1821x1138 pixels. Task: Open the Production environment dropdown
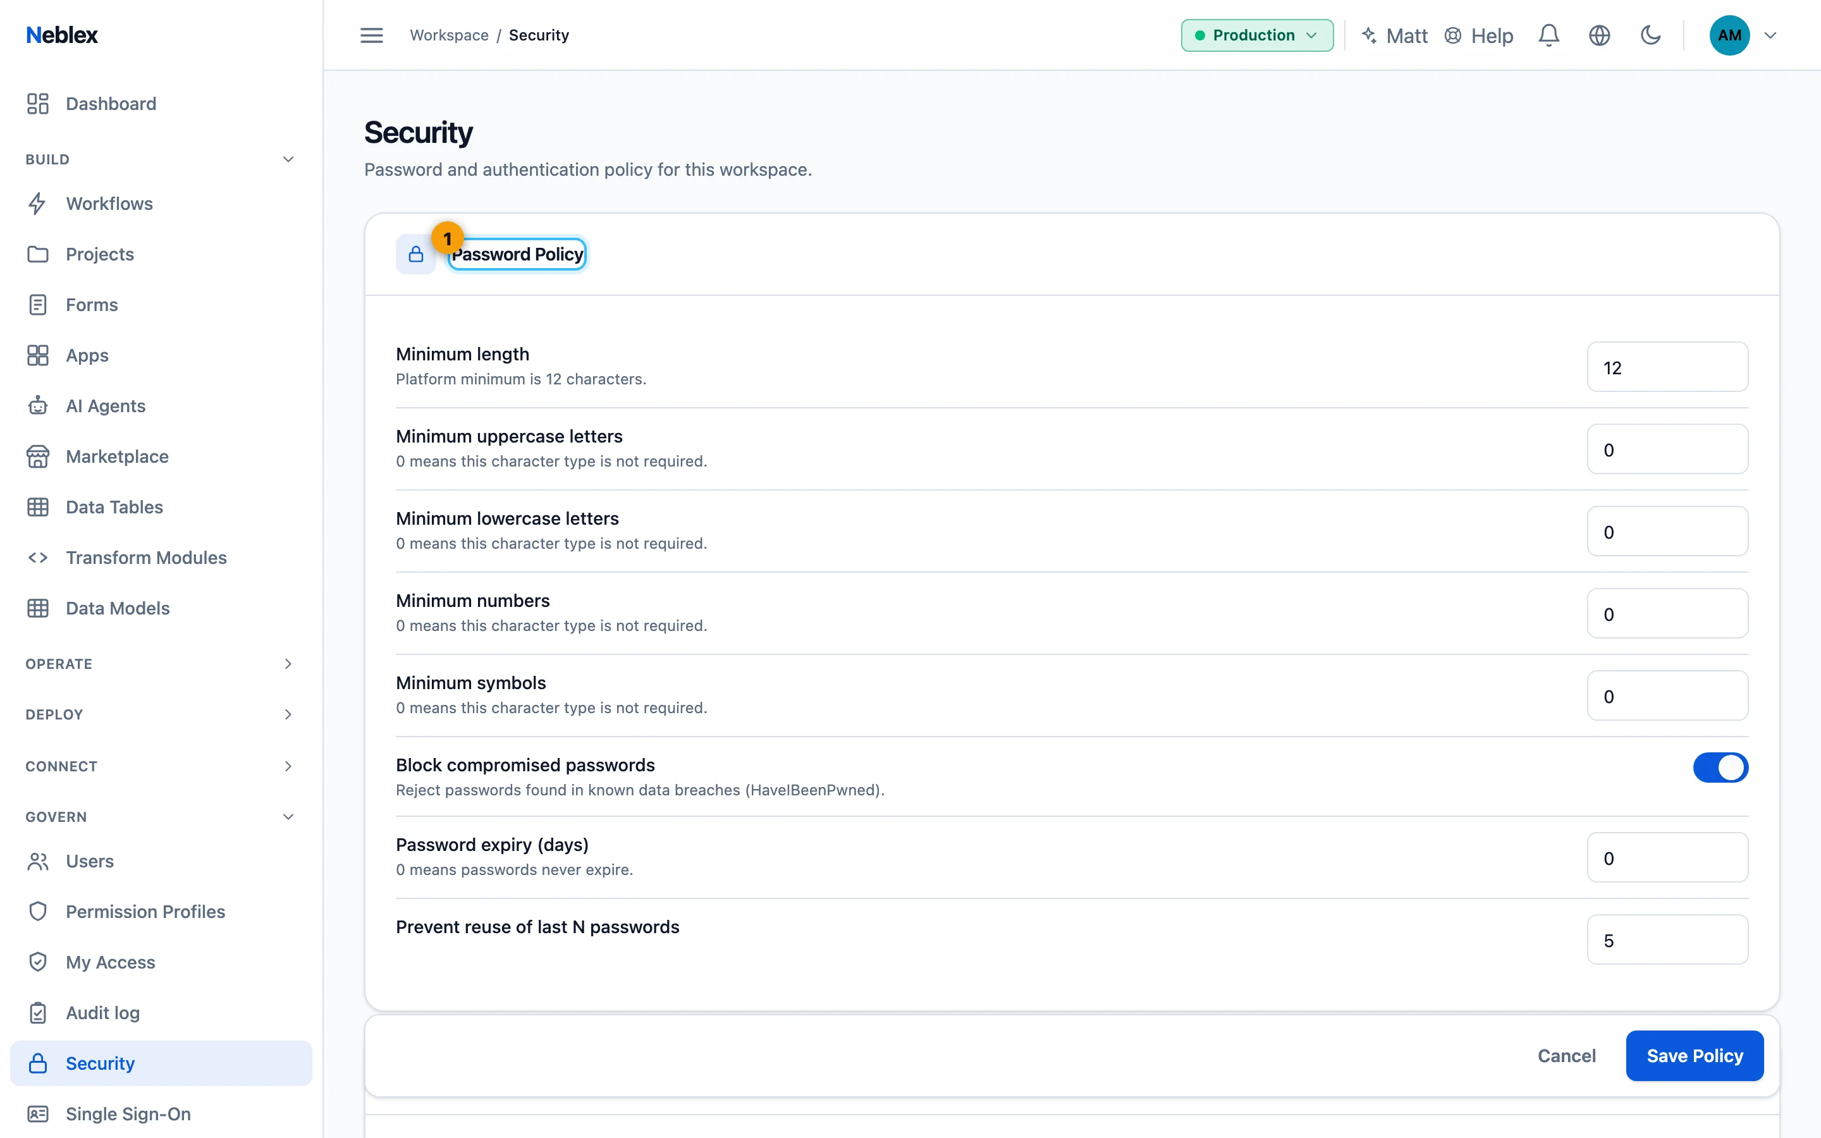(1256, 35)
